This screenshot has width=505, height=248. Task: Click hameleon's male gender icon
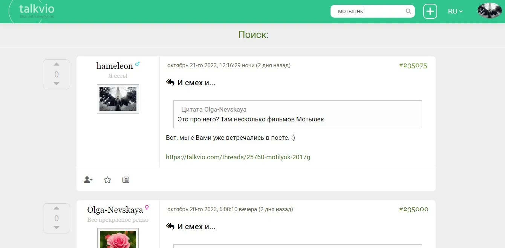(137, 64)
